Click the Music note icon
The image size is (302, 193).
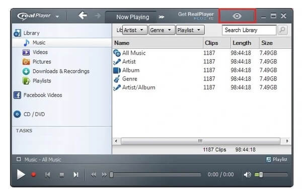point(26,43)
